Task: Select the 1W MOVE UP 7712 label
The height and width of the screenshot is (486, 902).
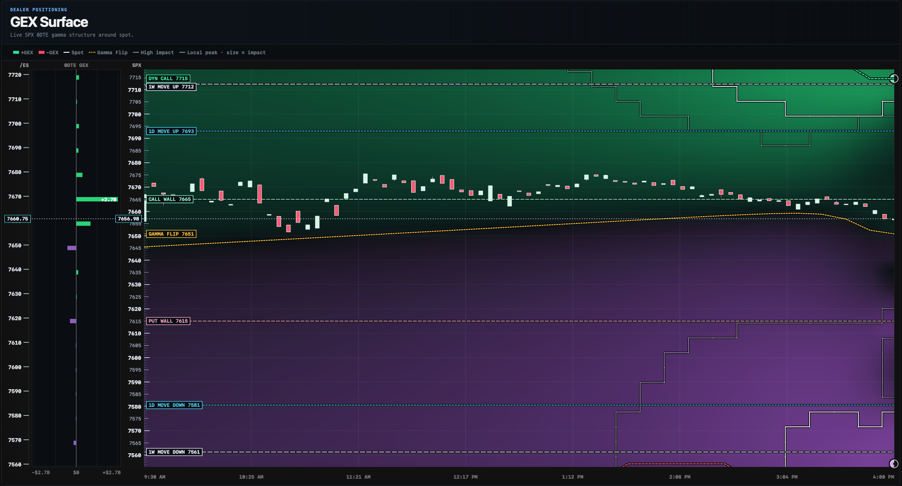Action: tap(171, 87)
